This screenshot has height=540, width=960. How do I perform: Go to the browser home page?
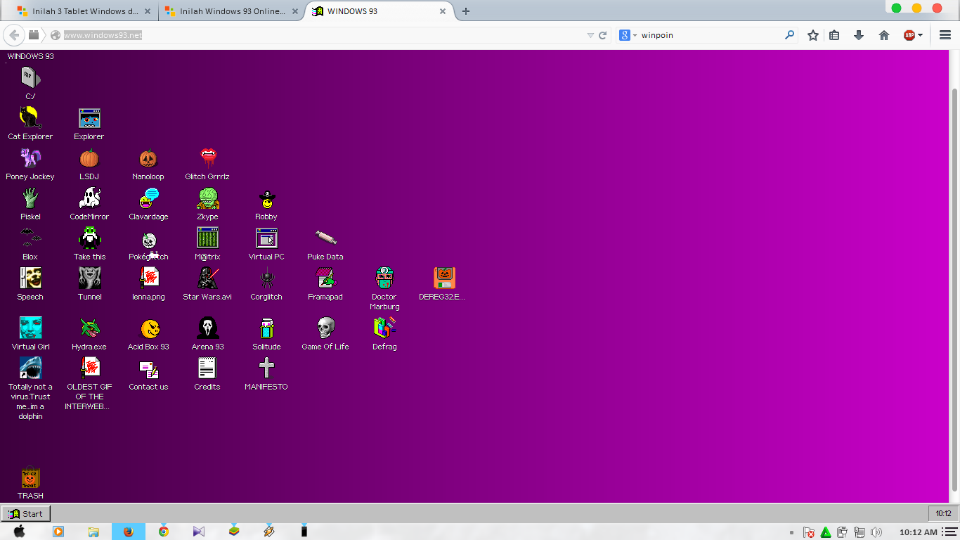coord(884,35)
